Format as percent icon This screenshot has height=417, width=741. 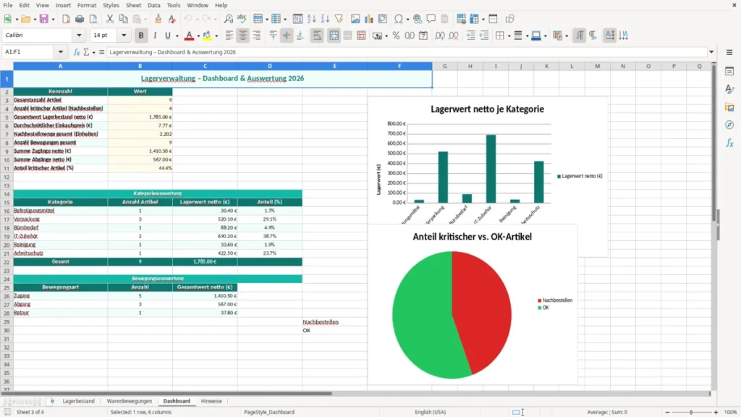point(396,35)
